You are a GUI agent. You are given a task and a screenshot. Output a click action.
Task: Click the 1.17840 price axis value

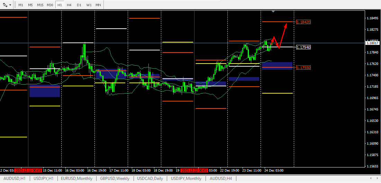(372, 52)
